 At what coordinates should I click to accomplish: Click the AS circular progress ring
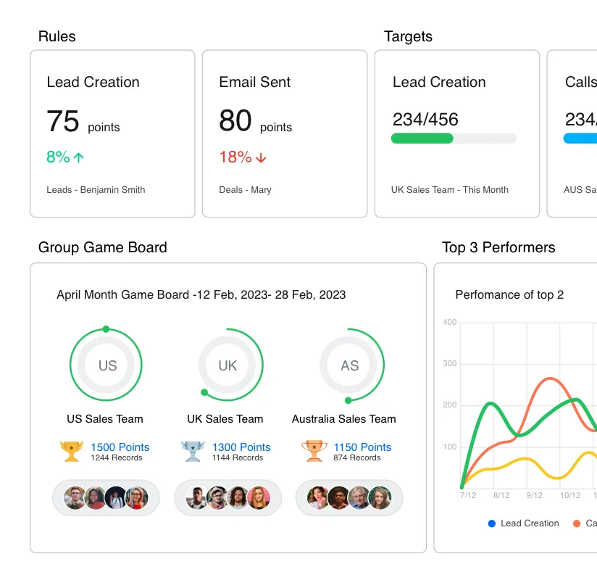point(349,365)
